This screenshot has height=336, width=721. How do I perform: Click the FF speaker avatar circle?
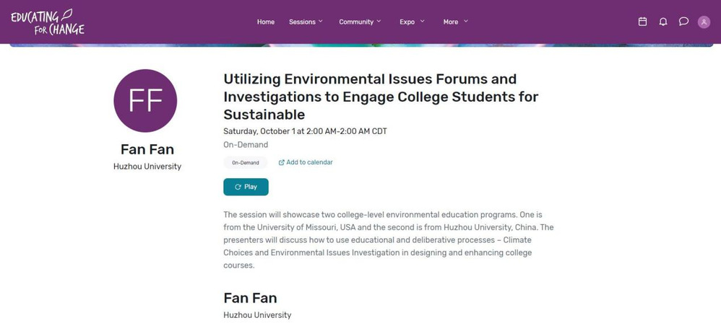click(x=145, y=100)
